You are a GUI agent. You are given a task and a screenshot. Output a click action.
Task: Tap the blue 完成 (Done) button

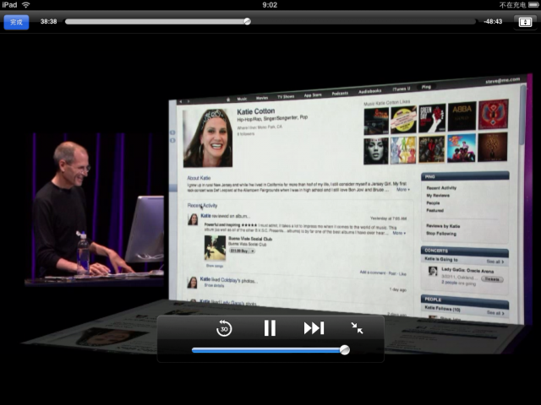point(16,22)
